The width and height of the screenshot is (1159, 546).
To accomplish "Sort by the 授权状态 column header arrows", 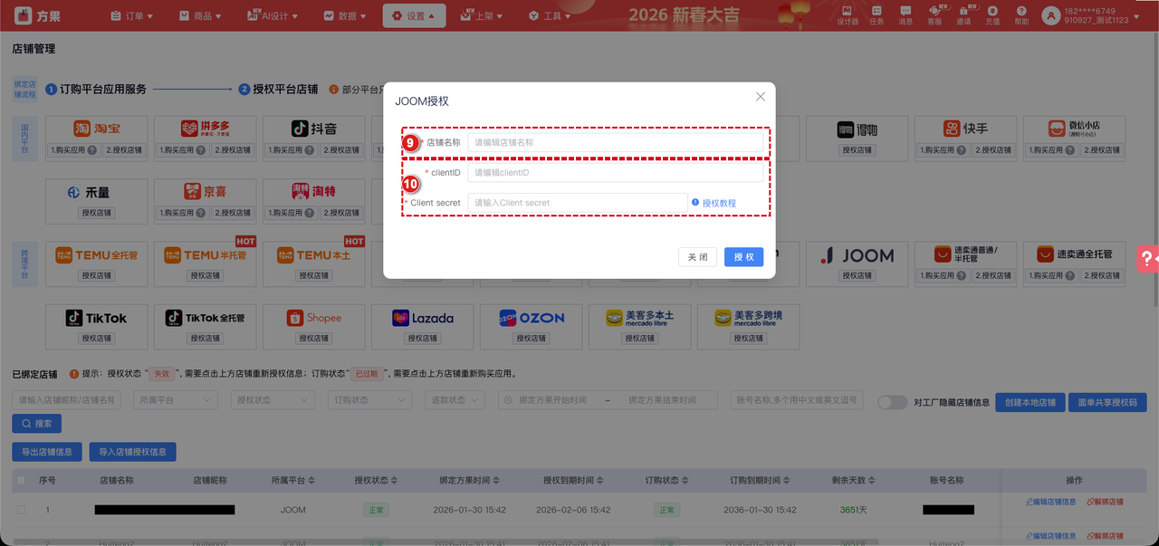I will pos(393,480).
